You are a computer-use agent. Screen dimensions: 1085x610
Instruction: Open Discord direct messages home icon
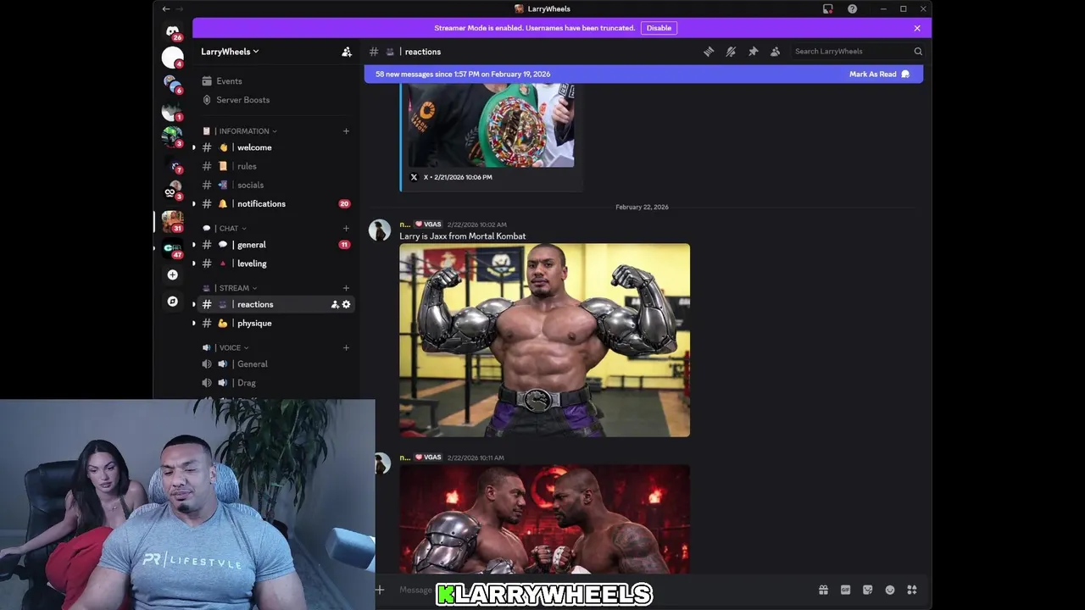tap(172, 31)
